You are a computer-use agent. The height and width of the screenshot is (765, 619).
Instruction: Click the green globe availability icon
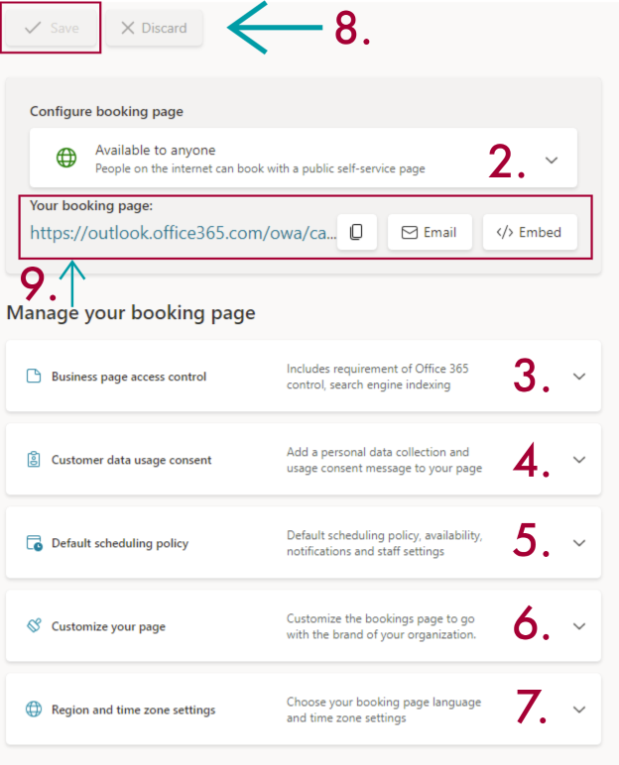pyautogui.click(x=66, y=159)
